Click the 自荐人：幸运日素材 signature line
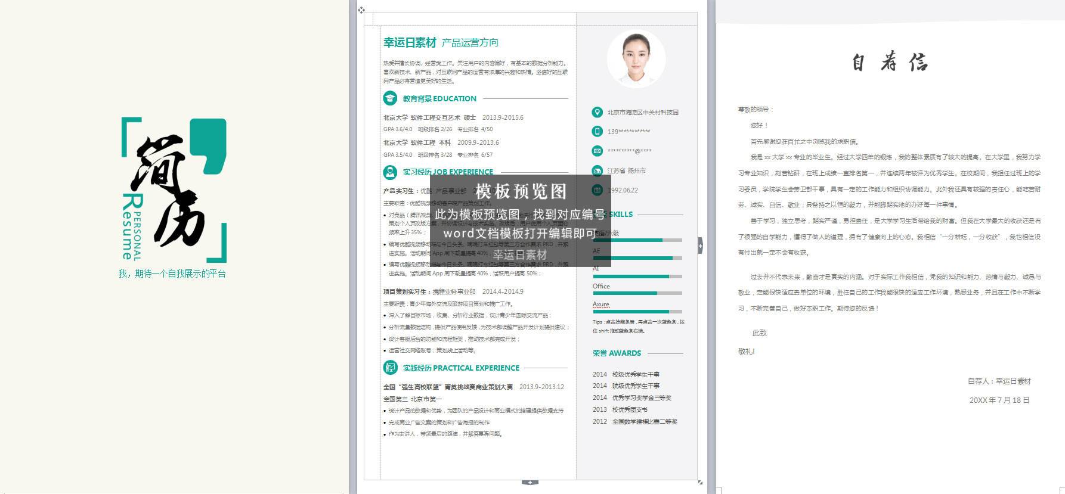Viewport: 1065px width, 494px height. (999, 381)
